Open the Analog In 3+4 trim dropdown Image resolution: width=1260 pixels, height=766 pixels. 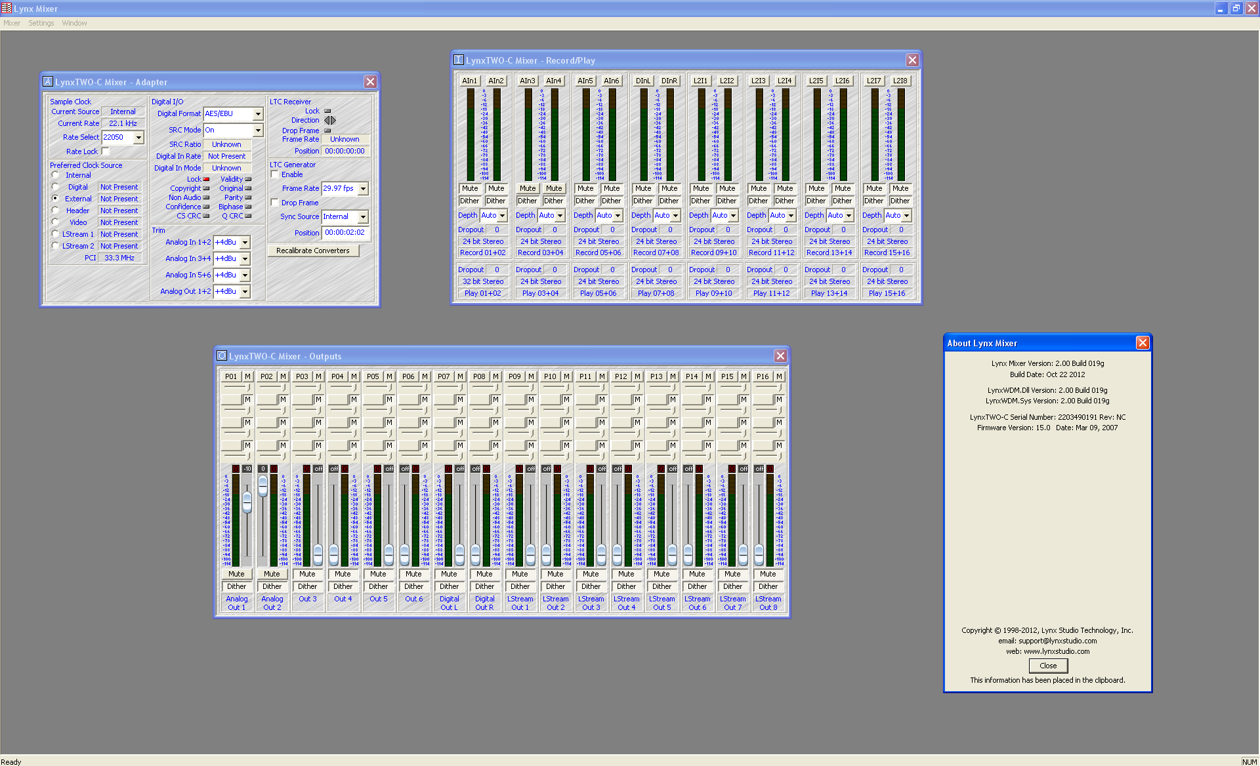(245, 259)
